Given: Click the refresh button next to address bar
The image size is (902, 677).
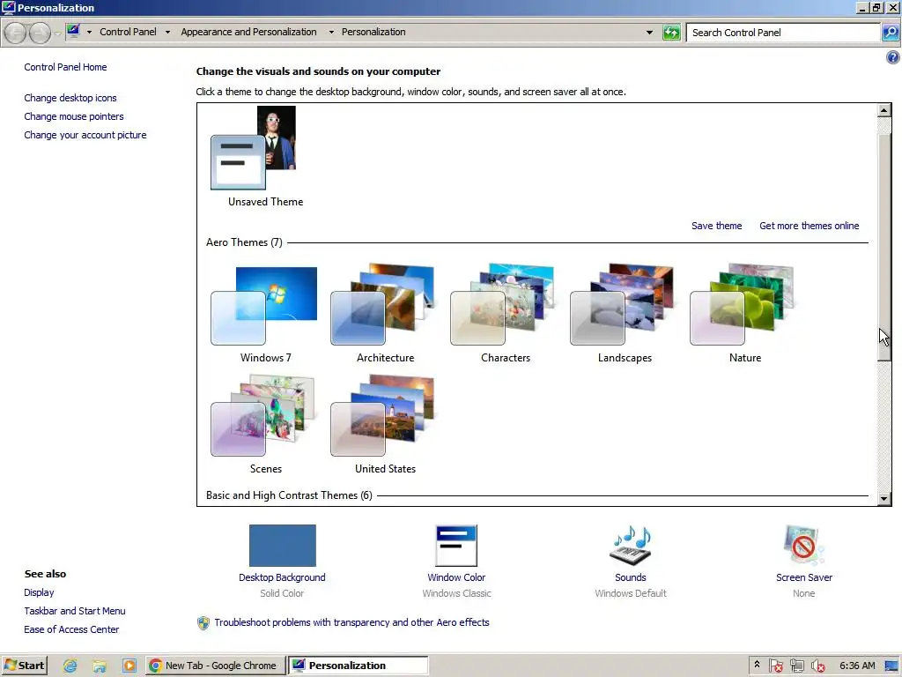Looking at the screenshot, I should [671, 33].
